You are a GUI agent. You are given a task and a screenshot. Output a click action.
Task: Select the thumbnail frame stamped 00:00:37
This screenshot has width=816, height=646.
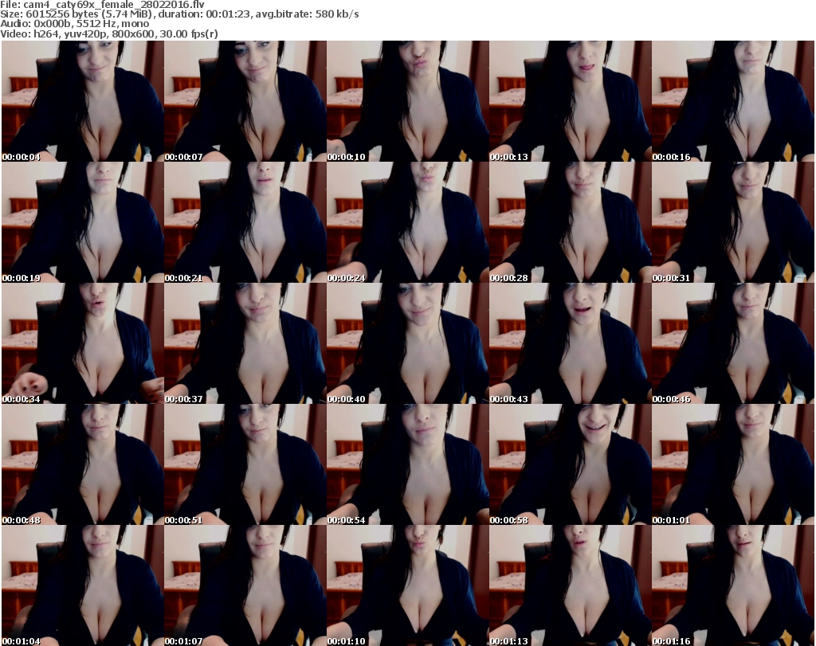click(x=245, y=344)
